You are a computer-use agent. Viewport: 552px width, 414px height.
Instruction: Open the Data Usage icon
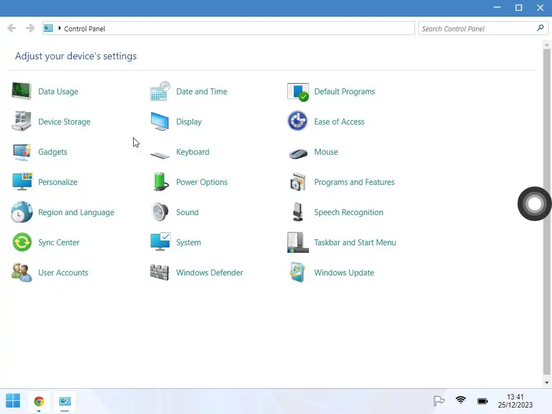(x=22, y=91)
